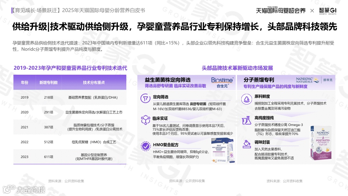Click the droplet icon beside 原料鲜度
This screenshot has width=348, height=196.
point(247,99)
